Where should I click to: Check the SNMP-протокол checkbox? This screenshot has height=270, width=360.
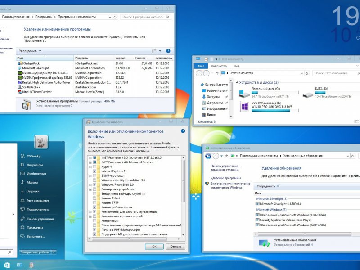point(94,175)
